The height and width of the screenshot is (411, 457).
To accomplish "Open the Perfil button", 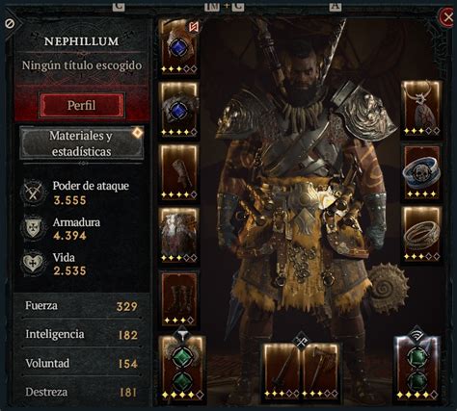I will (82, 105).
